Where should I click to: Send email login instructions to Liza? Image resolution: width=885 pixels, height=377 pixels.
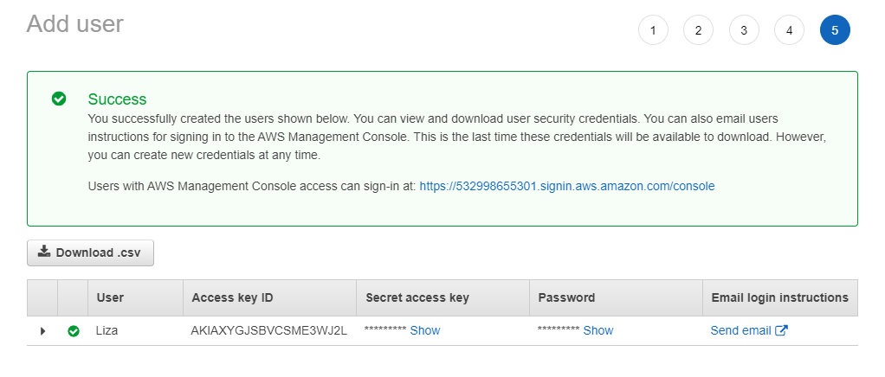click(740, 330)
